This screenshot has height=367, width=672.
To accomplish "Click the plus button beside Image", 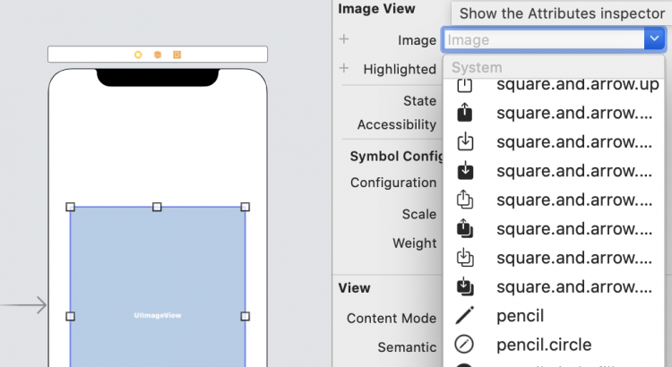I will coord(343,39).
